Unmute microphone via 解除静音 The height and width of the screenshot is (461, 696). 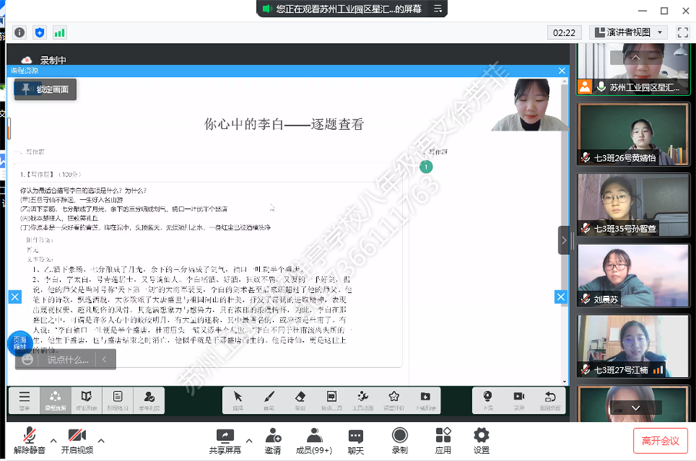pos(29,440)
